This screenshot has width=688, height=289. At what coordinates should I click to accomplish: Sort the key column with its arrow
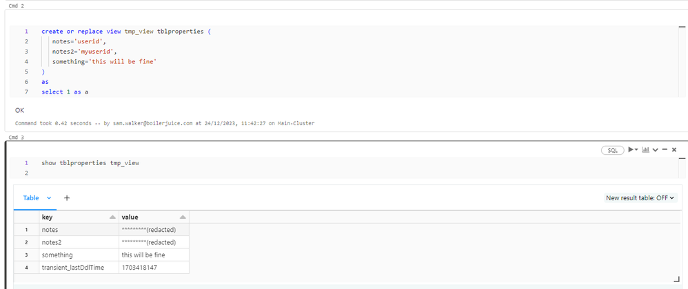click(x=112, y=217)
